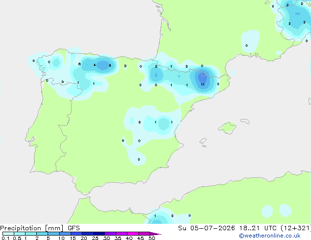The image size is (311, 240).
Task: Click the legend scale label '15'
Action: (73, 238)
